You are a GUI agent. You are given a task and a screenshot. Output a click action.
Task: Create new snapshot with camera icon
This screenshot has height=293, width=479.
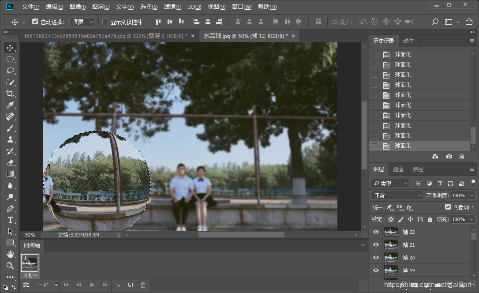449,157
